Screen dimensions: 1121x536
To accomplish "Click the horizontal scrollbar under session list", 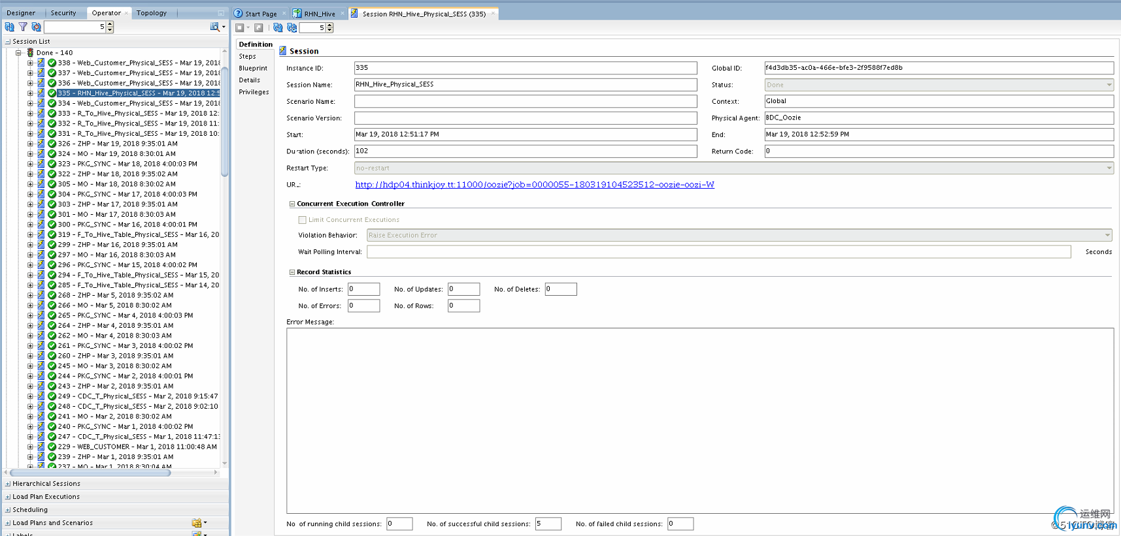I will click(x=92, y=473).
